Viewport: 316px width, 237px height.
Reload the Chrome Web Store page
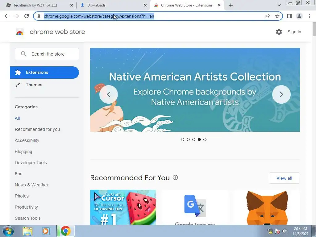click(27, 16)
